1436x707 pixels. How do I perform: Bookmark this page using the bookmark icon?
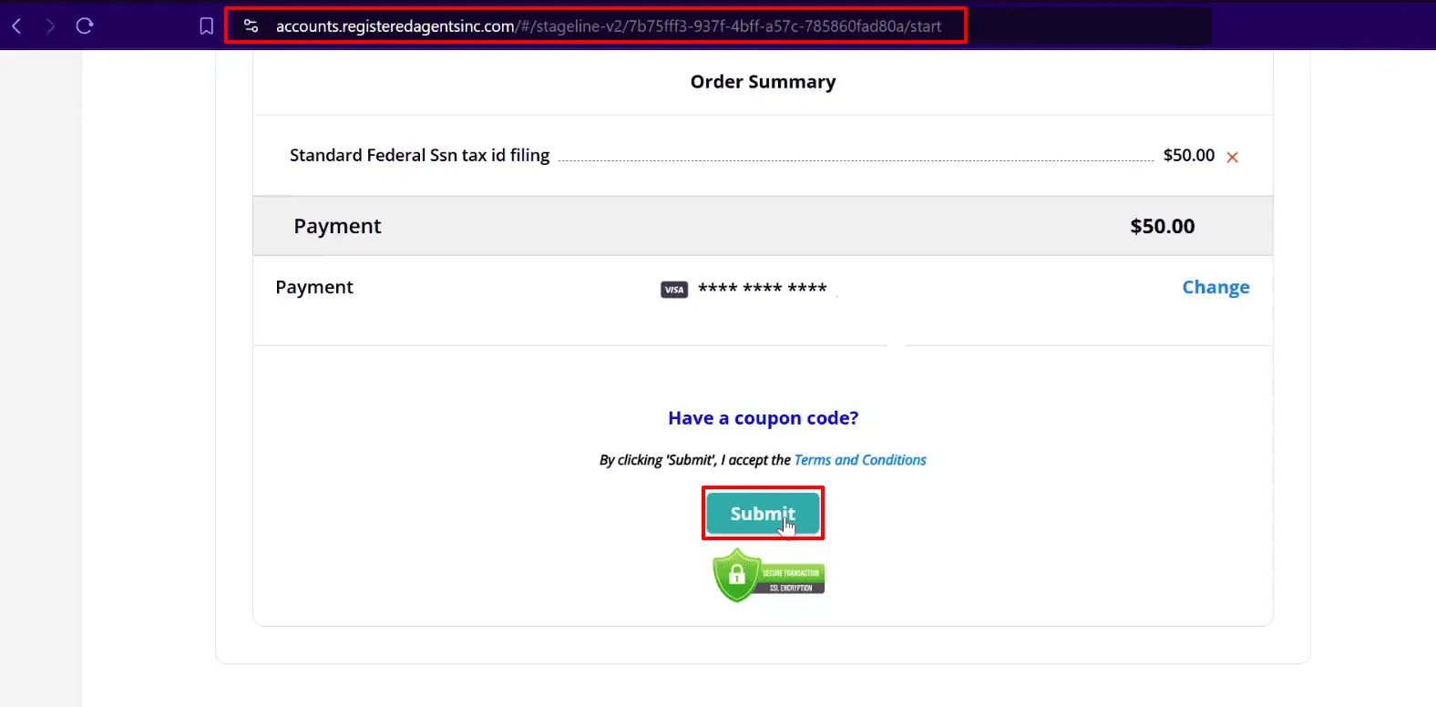tap(207, 26)
